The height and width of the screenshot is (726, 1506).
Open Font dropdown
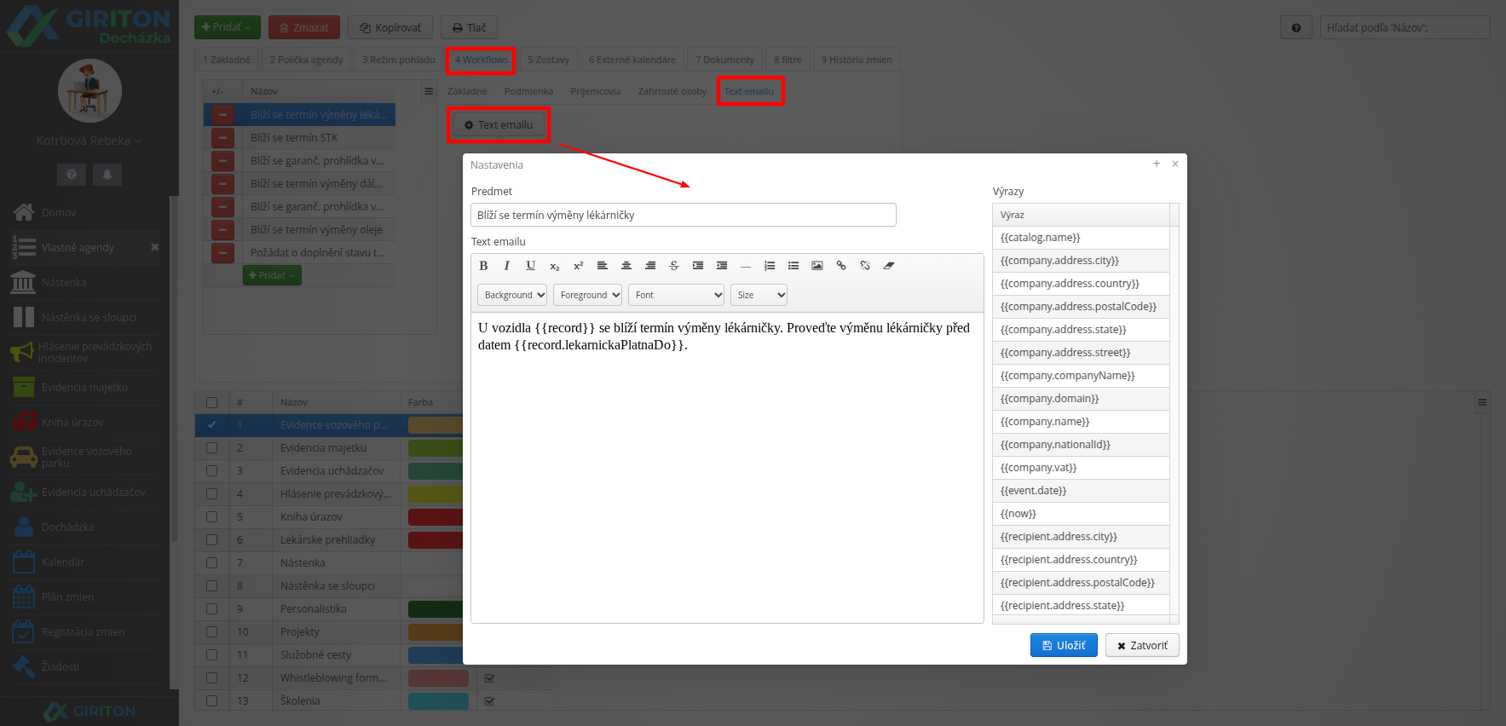coord(677,295)
